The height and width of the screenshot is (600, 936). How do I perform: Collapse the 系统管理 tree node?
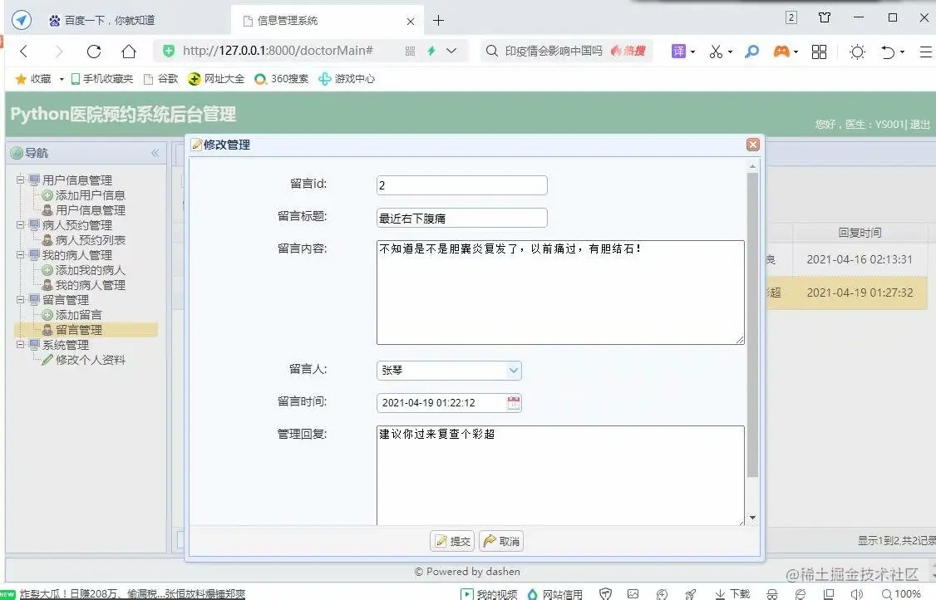click(x=20, y=345)
